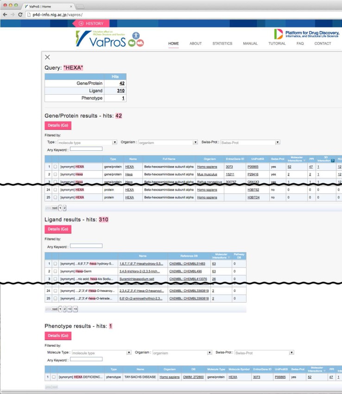
Task: Open UniProtKB link P06865 in first gene row
Action: coord(253,167)
